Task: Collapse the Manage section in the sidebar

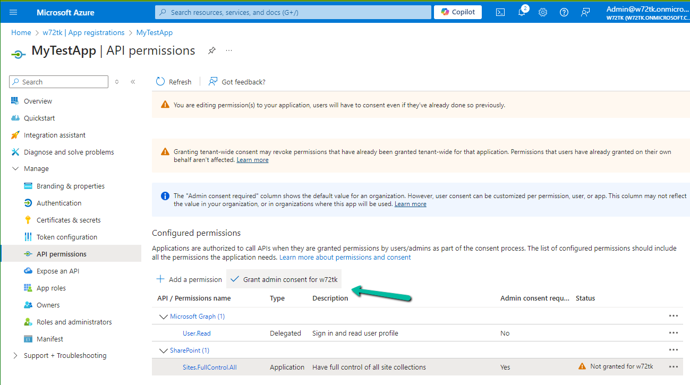Action: click(14, 168)
